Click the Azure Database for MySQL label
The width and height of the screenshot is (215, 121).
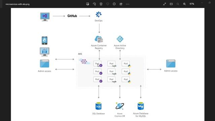click(x=141, y=115)
